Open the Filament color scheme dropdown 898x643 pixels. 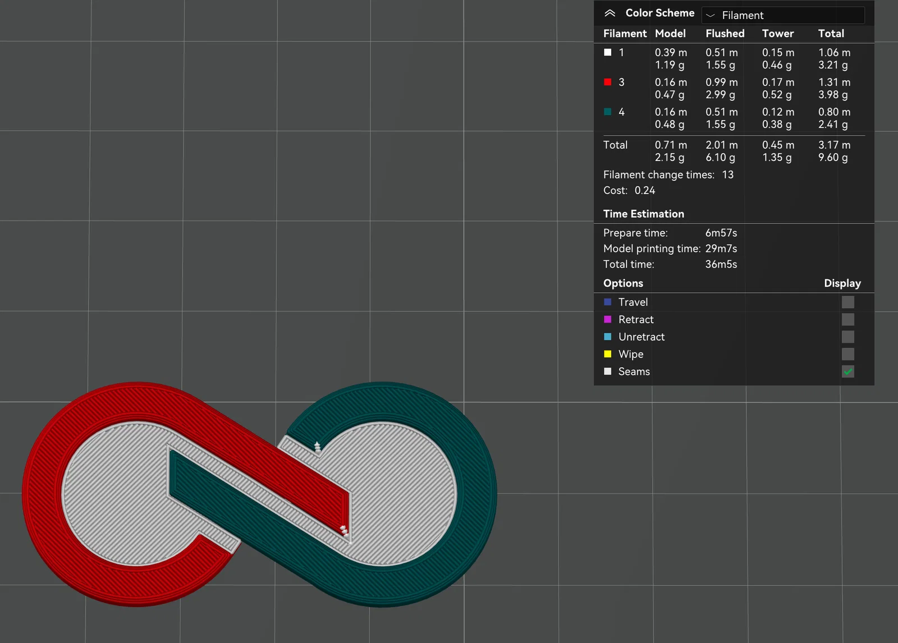coord(783,15)
